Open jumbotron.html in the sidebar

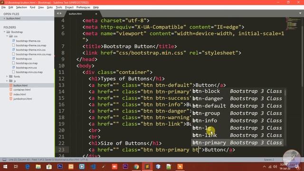click(23, 99)
